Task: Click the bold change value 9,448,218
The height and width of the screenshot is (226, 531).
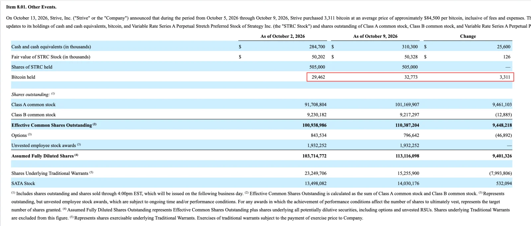Action: 502,125
